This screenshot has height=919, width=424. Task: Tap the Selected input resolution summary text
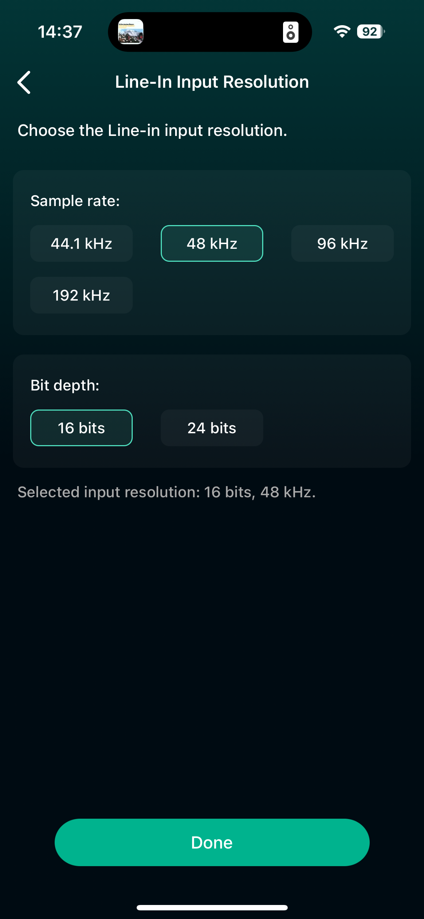167,492
